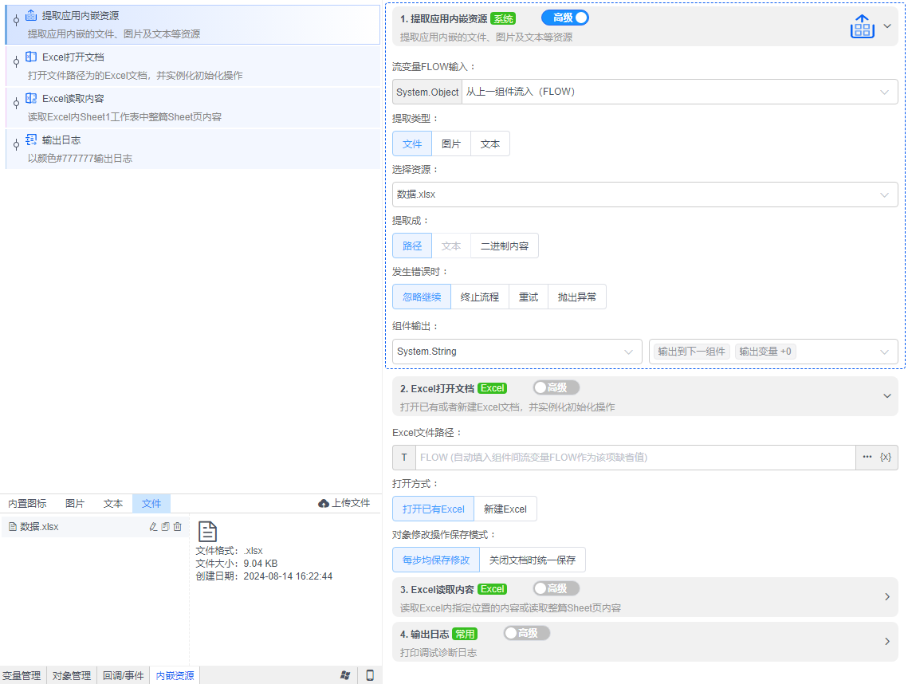Image resolution: width=908 pixels, height=684 pixels.
Task: Enable 高级 mode on step 2 Excel打开文档
Action: (556, 387)
